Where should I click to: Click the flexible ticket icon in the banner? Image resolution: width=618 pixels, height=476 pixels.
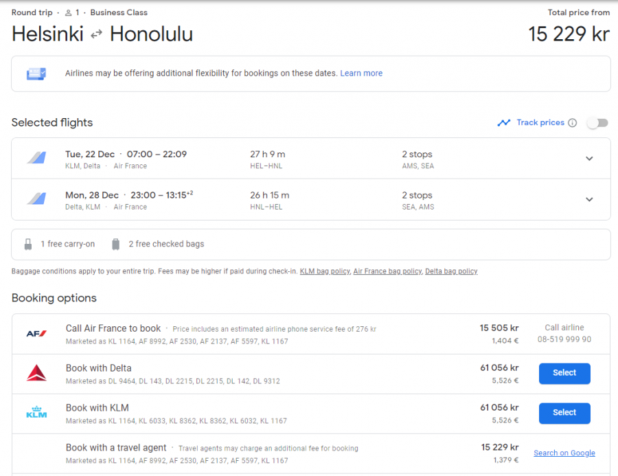click(x=36, y=73)
